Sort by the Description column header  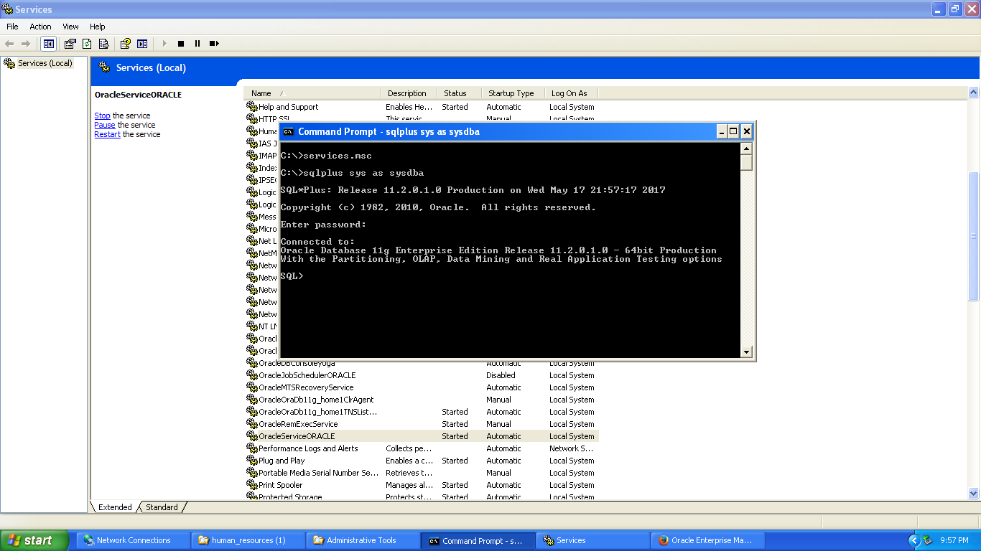click(409, 93)
